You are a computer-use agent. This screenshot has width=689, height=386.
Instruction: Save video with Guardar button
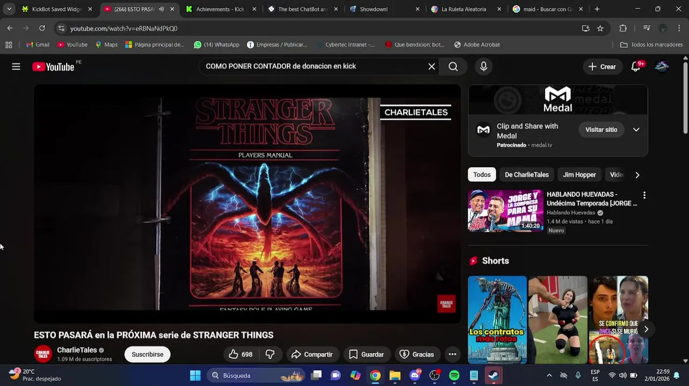coord(366,354)
